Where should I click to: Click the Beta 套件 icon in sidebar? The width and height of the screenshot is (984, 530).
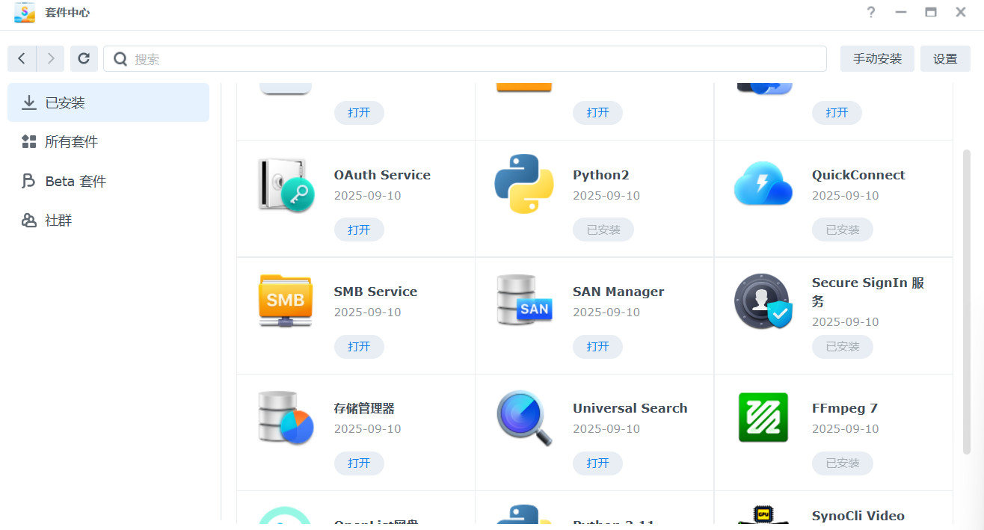[29, 182]
